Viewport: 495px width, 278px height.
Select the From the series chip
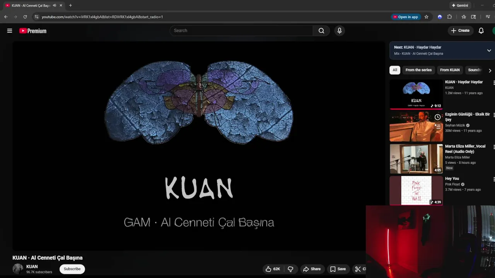coord(418,70)
